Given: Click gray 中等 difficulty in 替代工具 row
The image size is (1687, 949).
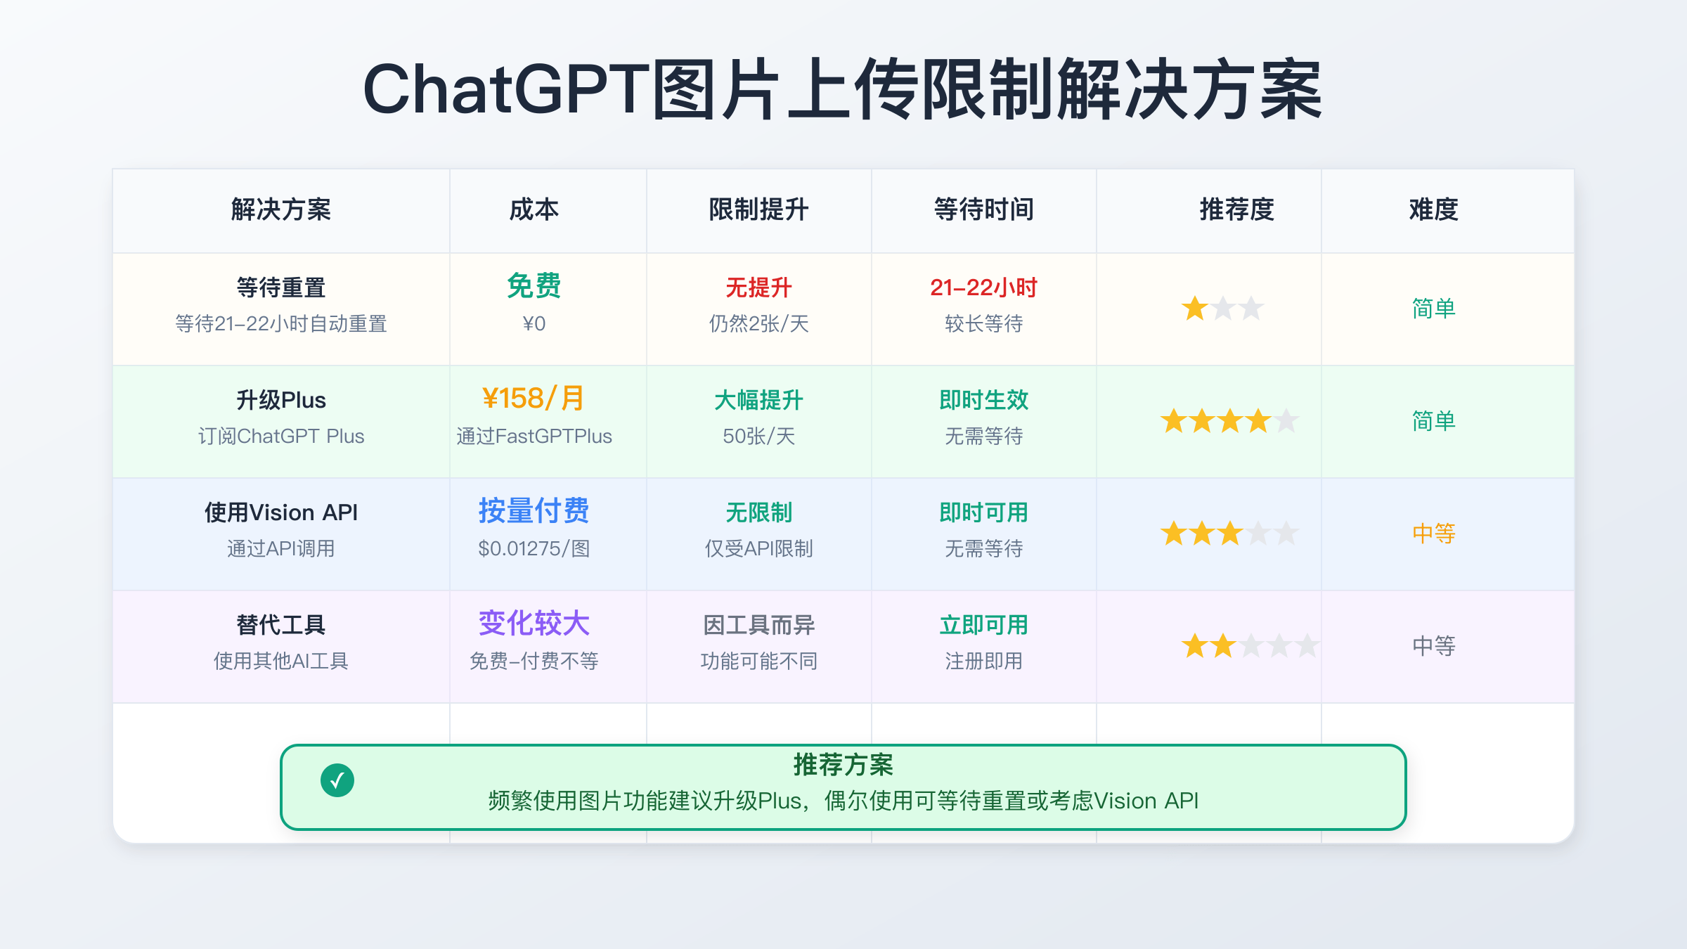Looking at the screenshot, I should [x=1434, y=646].
